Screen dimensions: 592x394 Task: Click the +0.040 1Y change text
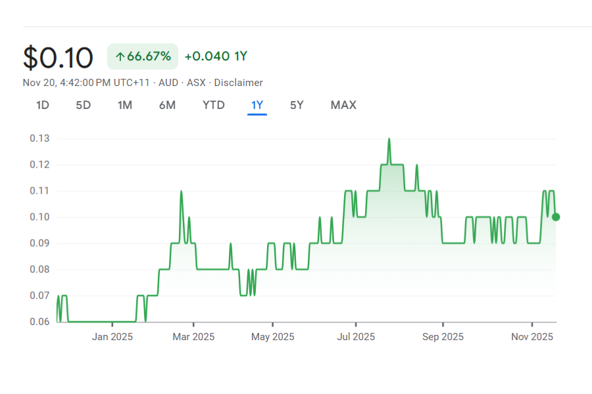tap(216, 56)
